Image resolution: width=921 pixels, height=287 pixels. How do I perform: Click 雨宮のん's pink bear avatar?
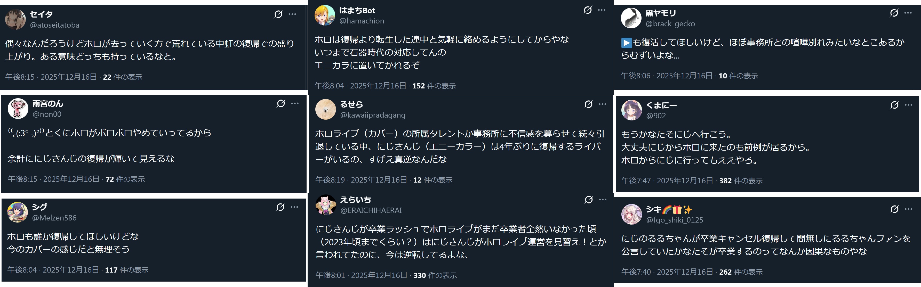[x=18, y=109]
